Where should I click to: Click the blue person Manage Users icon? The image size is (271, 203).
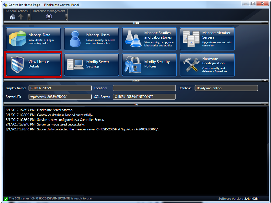(x=75, y=39)
